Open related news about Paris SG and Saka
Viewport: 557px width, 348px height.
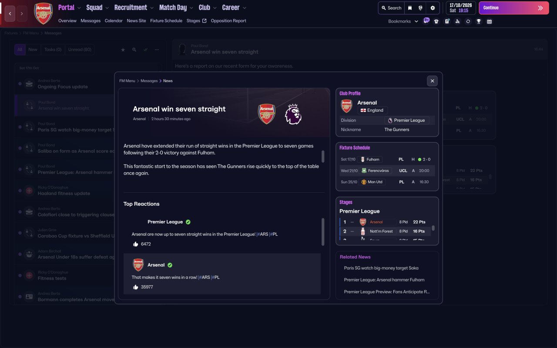click(381, 268)
